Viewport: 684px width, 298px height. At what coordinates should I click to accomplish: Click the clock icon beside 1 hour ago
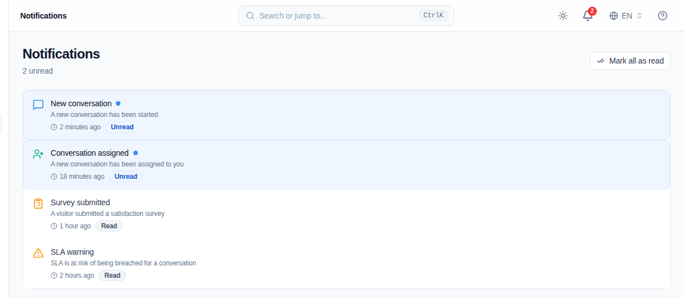pos(54,226)
